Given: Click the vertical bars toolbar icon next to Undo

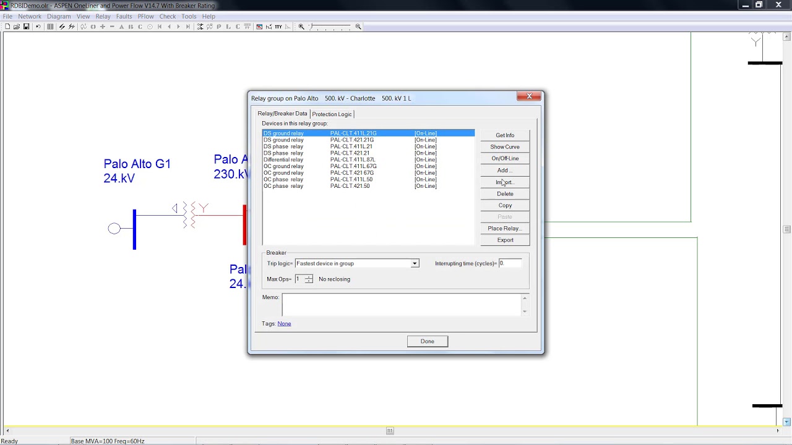Looking at the screenshot, I should click(50, 27).
